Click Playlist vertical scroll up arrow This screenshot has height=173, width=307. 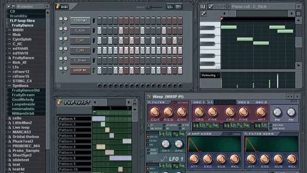135,109
